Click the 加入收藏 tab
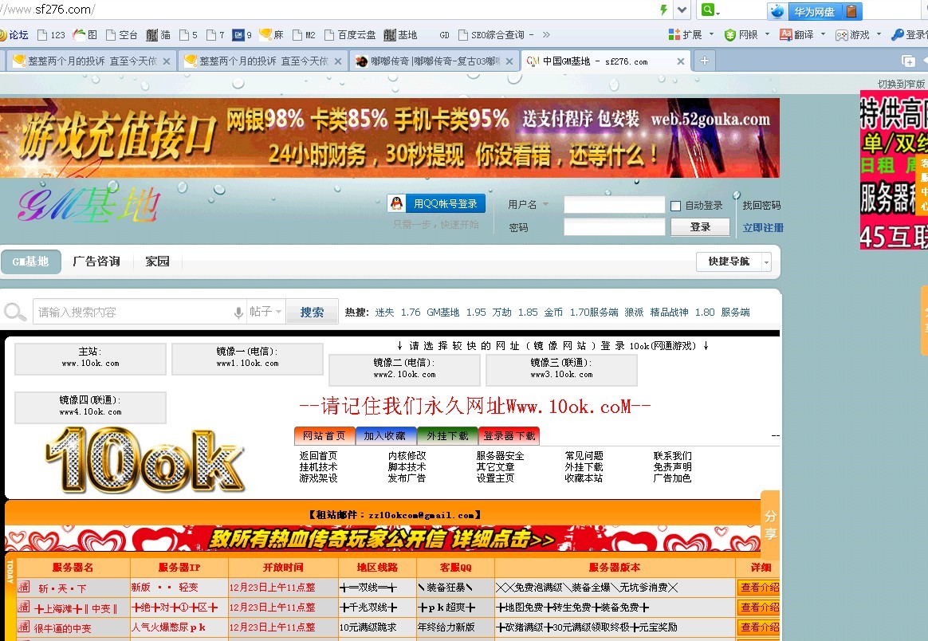 click(x=385, y=435)
